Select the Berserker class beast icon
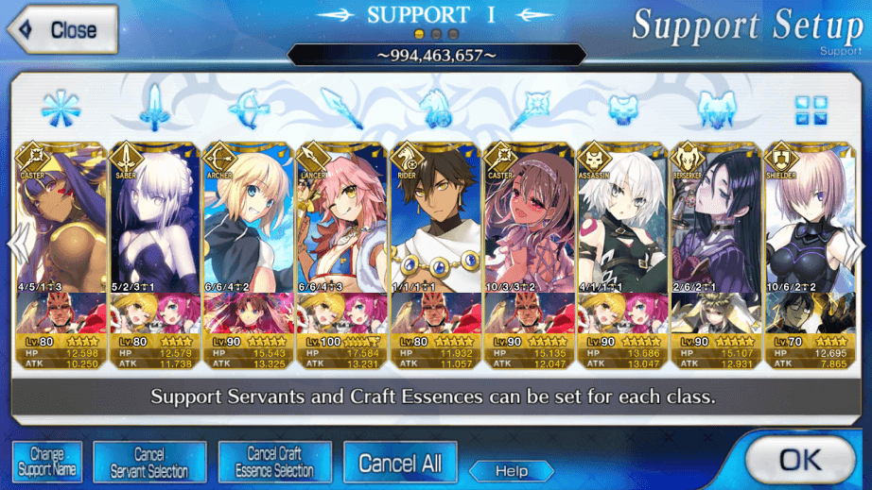This screenshot has height=490, width=872. click(717, 110)
